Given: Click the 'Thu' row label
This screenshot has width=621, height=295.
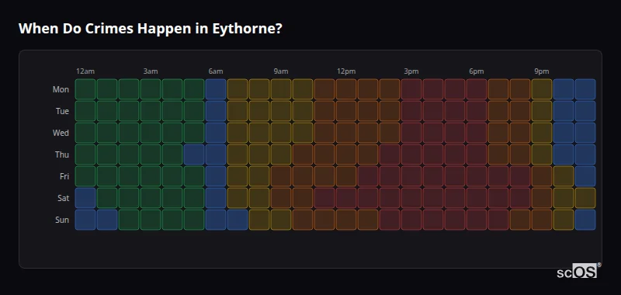Looking at the screenshot, I should 62,154.
